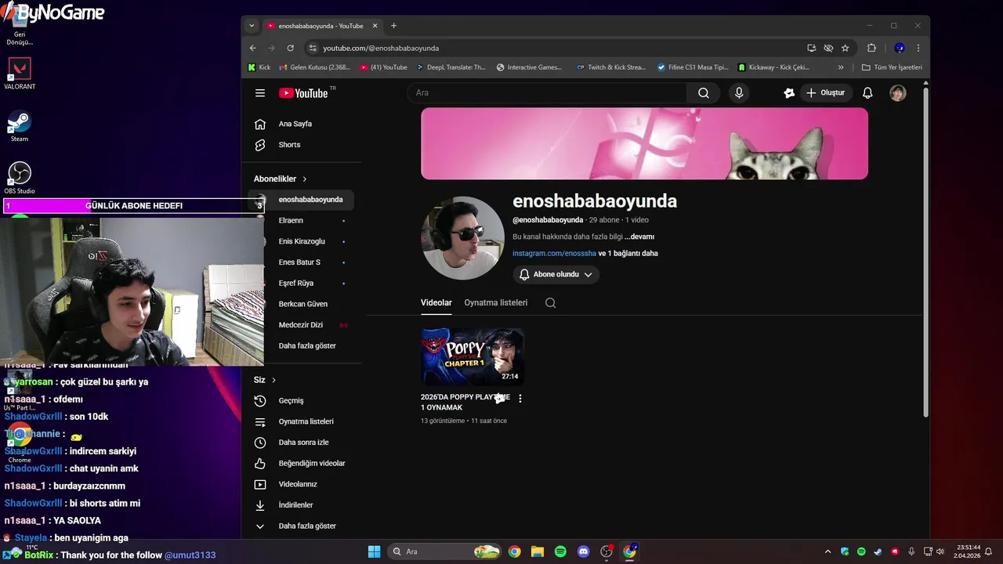Viewport: 1003px width, 564px height.
Task: Open the YouTube hamburger guide menu
Action: 260,93
